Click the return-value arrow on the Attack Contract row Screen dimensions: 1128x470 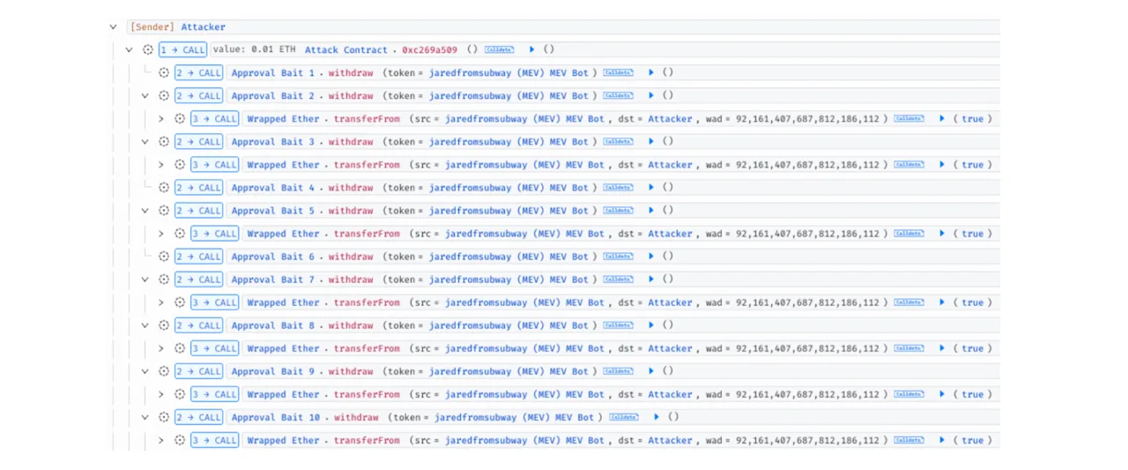click(531, 50)
